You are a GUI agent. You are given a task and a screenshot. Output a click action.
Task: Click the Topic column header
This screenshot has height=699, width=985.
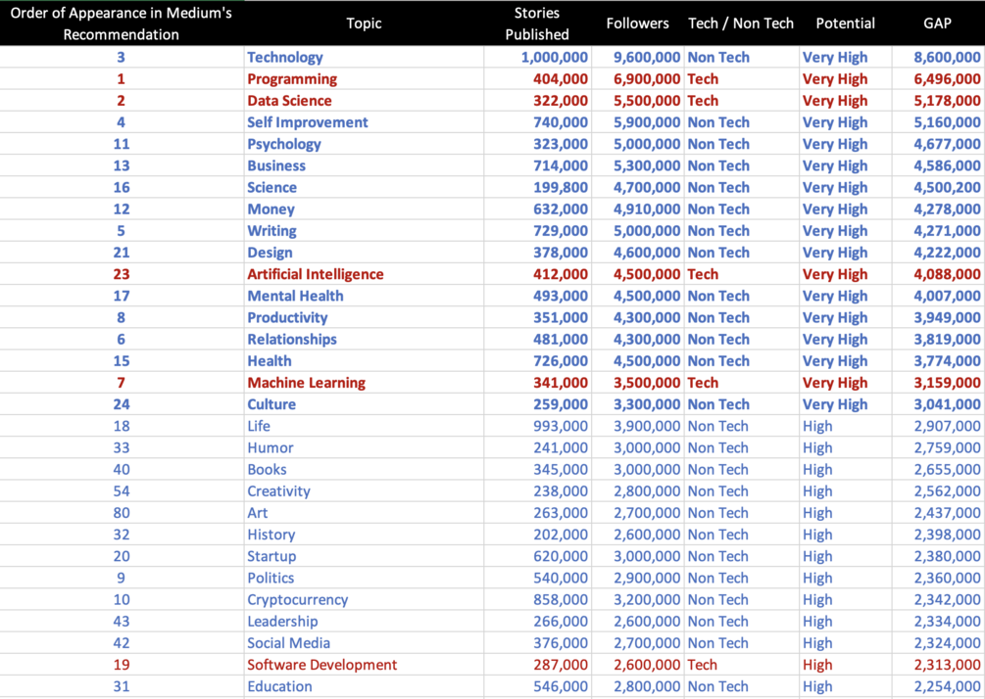click(364, 23)
